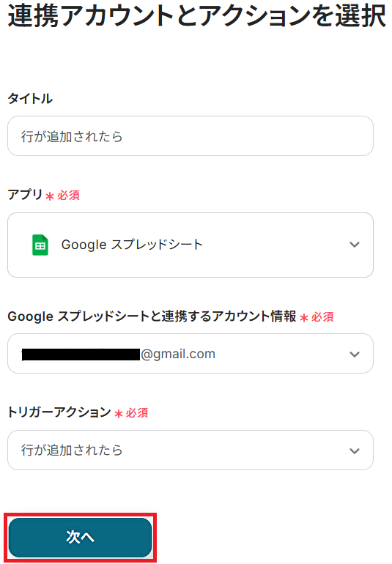Click the 連携アカウントとアクションを選択 heading
Viewport: 392px width, 564px height.
[197, 16]
